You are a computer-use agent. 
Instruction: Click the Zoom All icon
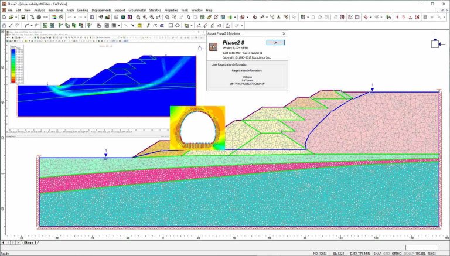click(138, 17)
